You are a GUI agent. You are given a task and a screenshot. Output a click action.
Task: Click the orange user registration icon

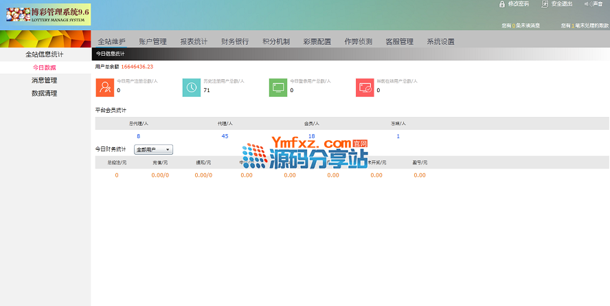coord(105,87)
